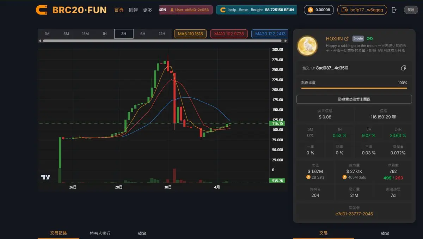Click the logout arrow icon in header
Screen dimensions: 423x239
(394, 10)
